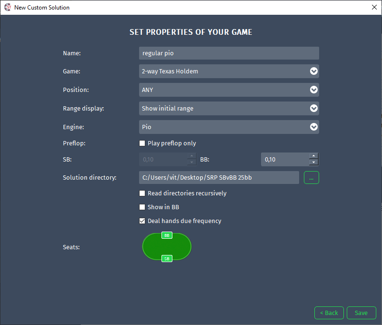Check Read directories recursively

[x=142, y=193]
